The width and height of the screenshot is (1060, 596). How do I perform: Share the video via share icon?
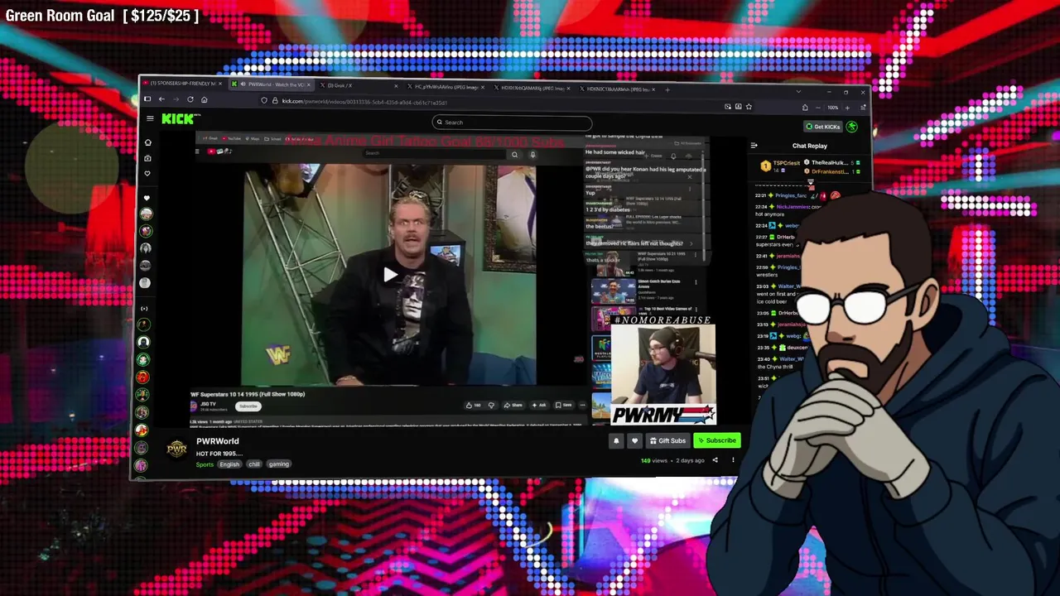(x=715, y=460)
